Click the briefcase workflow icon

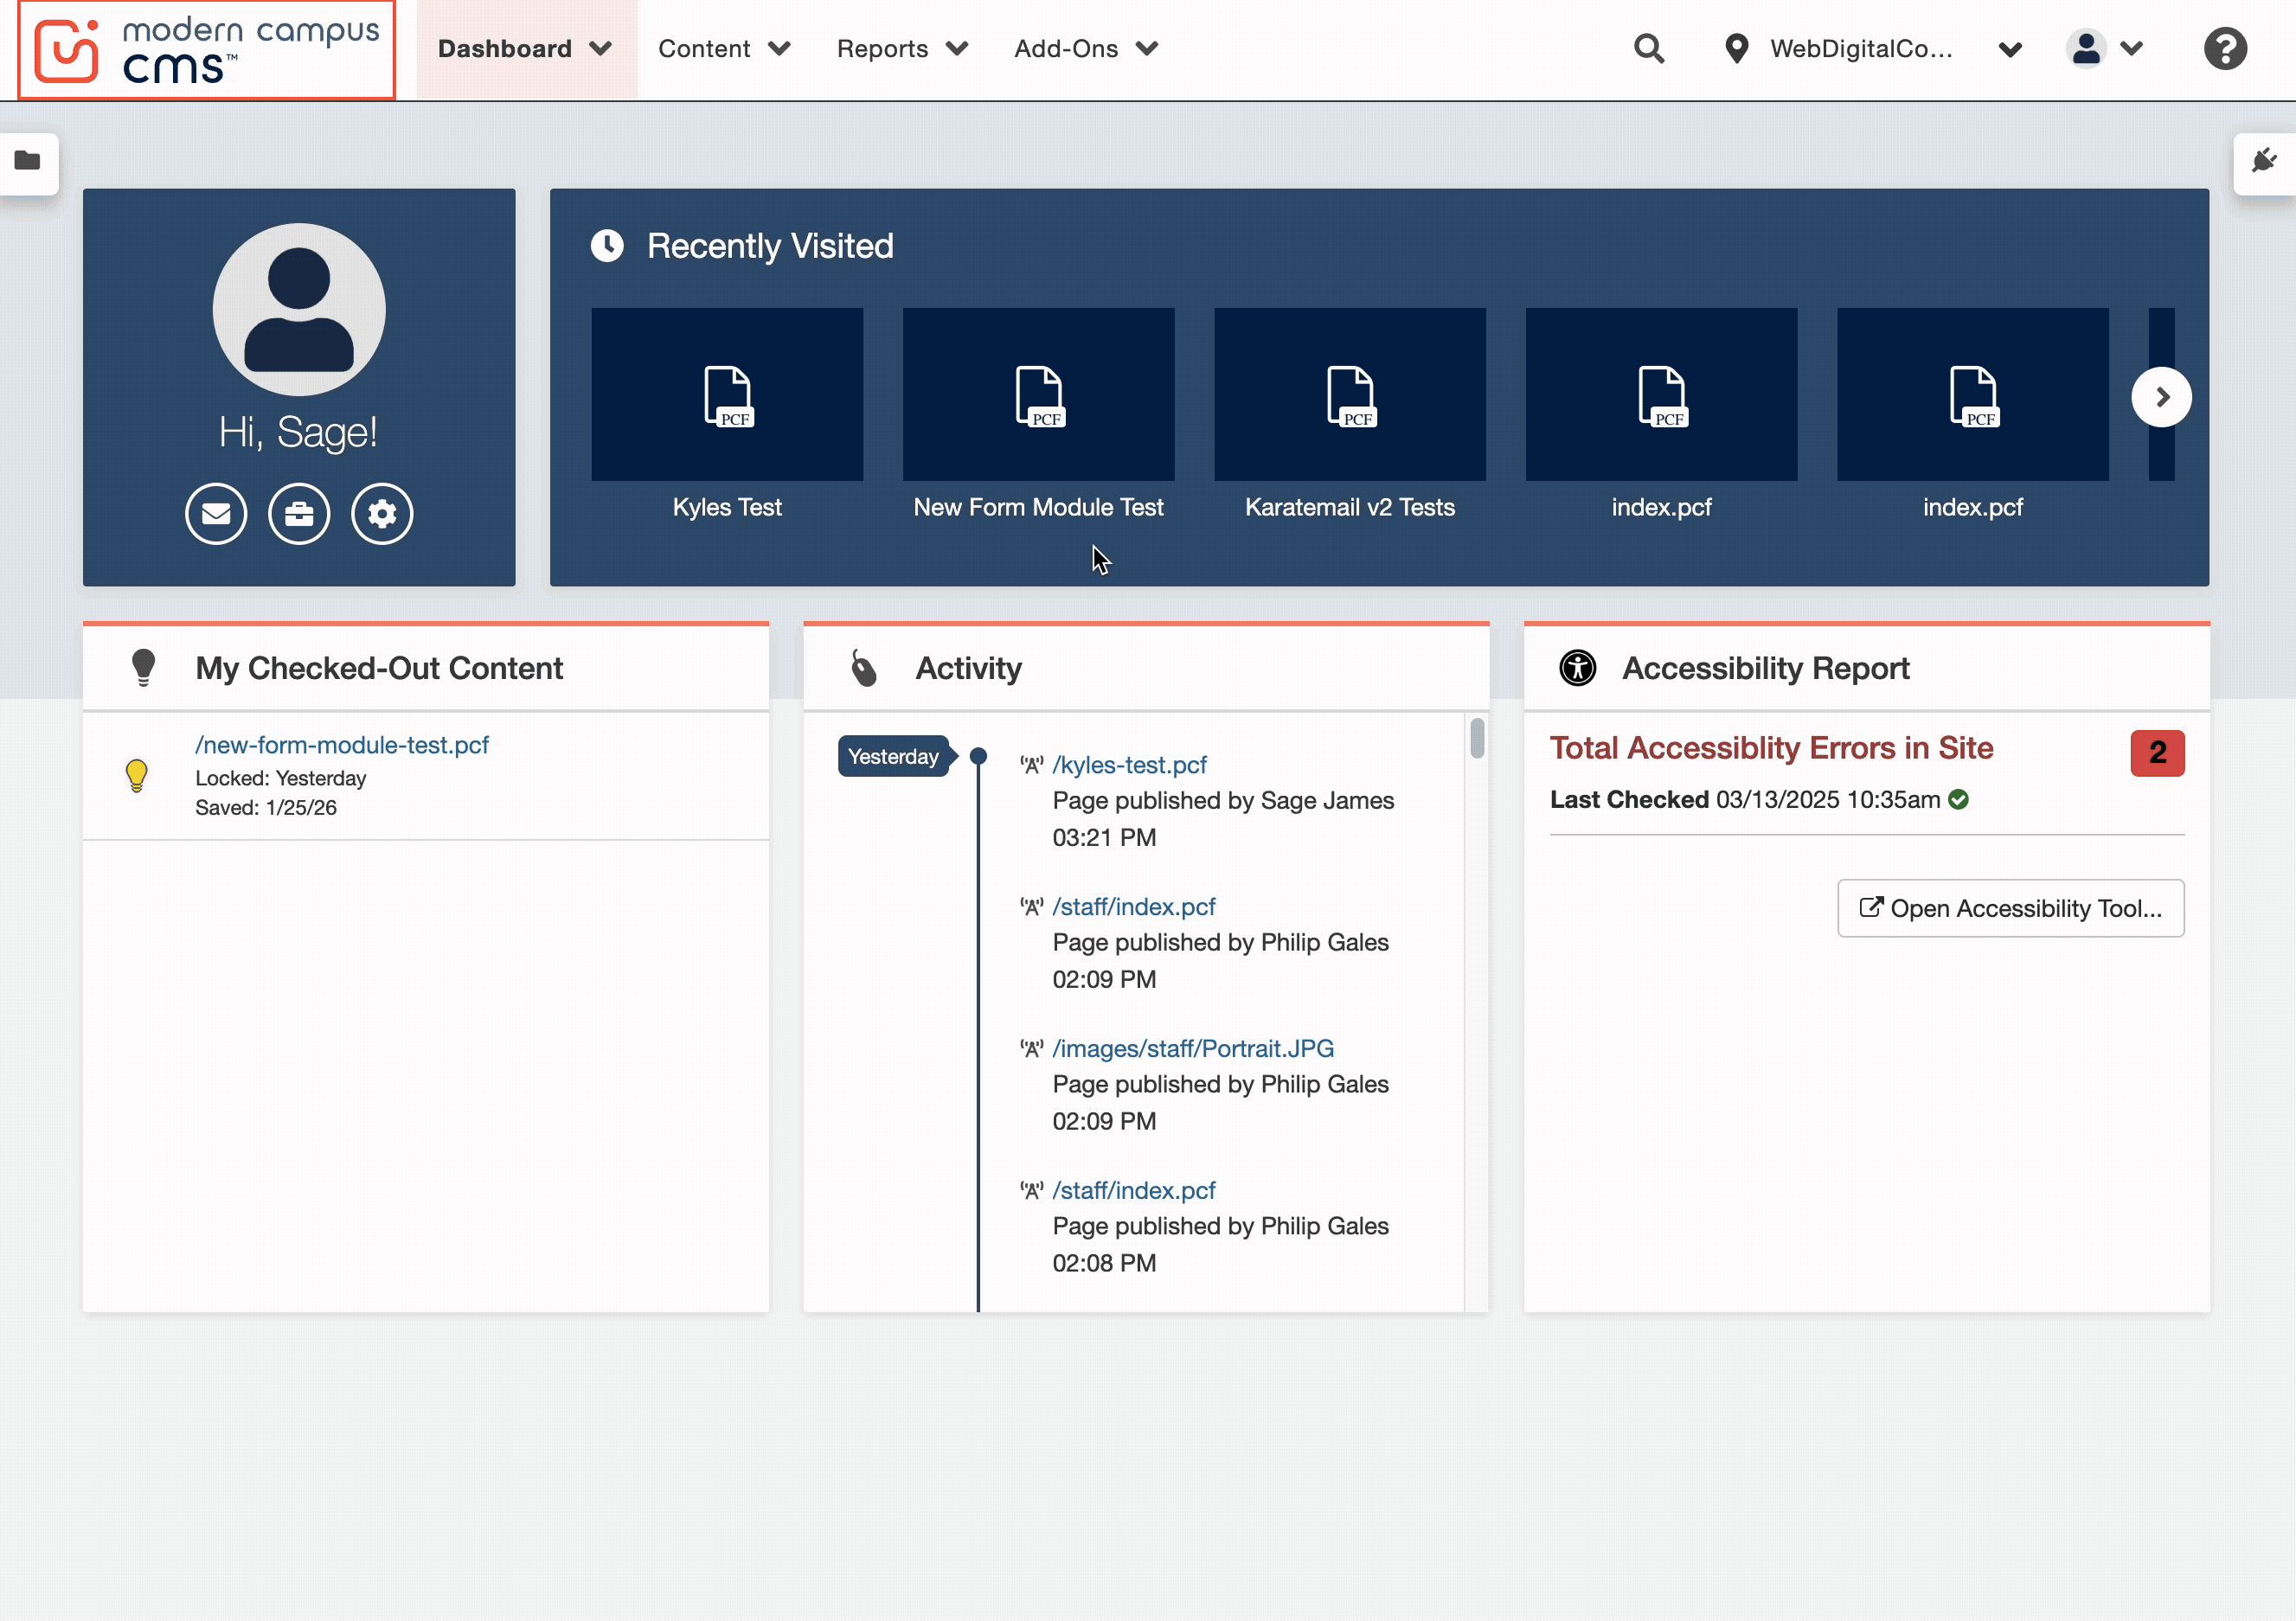coord(299,514)
